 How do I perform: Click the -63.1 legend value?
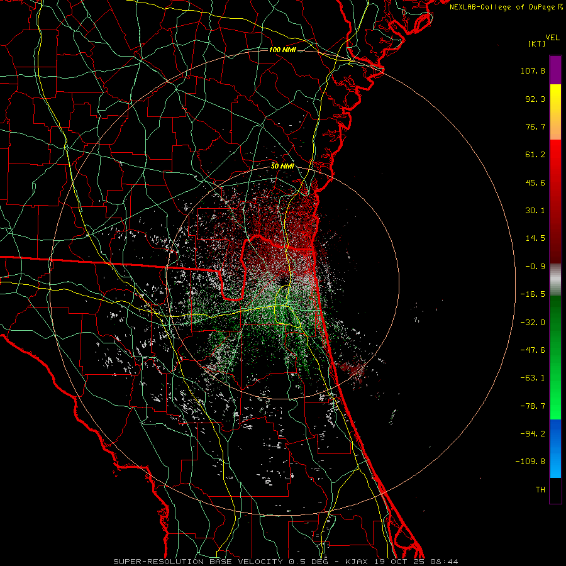pyautogui.click(x=533, y=378)
